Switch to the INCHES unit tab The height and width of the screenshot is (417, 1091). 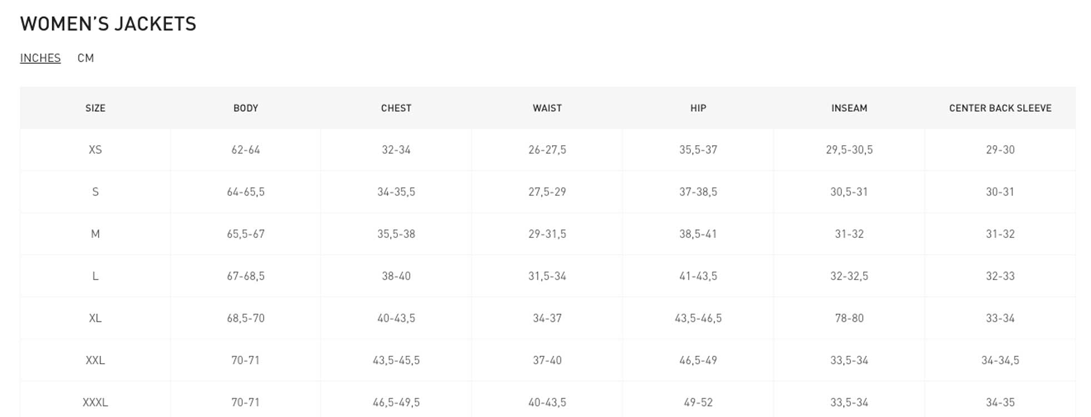[40, 58]
